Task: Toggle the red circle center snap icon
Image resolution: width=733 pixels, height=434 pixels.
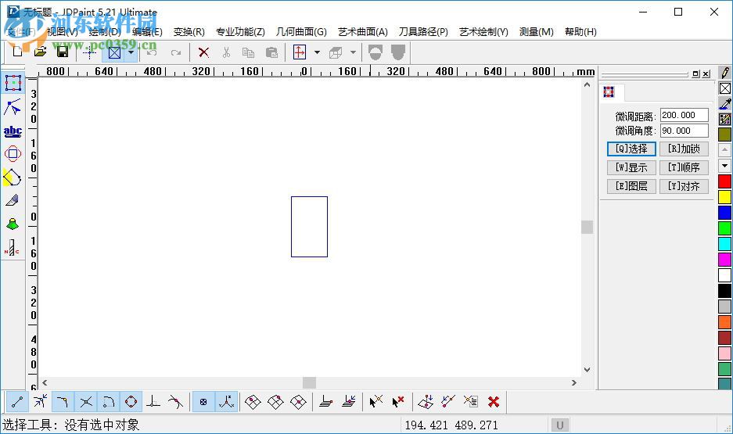Action: [x=131, y=402]
